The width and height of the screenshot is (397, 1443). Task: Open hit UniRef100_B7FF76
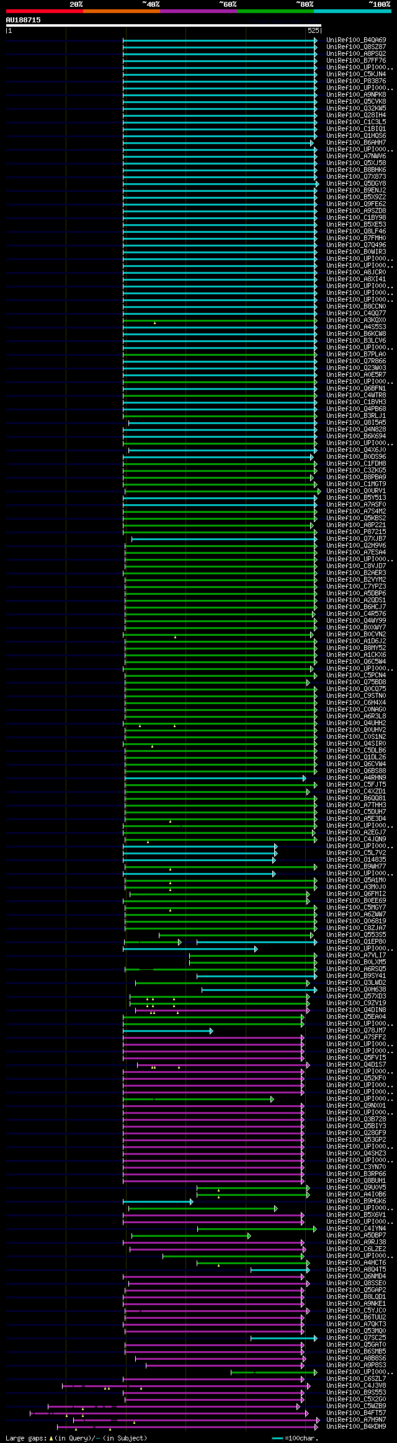[356, 61]
